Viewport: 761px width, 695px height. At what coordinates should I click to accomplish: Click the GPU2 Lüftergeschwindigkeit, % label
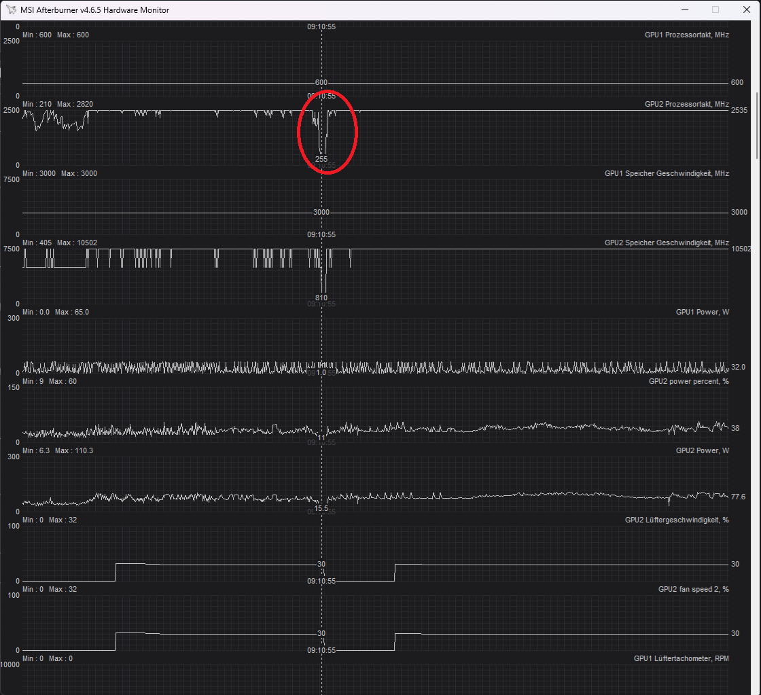point(677,520)
